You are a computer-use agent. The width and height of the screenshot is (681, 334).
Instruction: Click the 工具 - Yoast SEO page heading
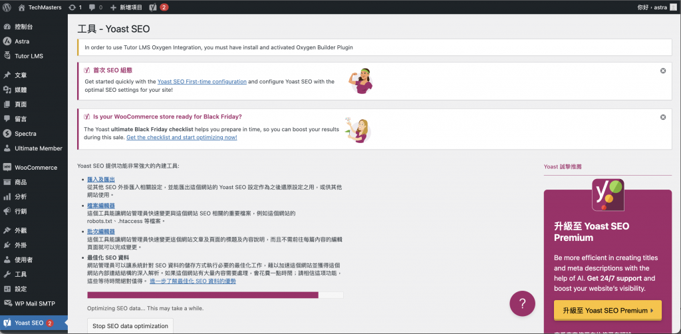tap(114, 29)
